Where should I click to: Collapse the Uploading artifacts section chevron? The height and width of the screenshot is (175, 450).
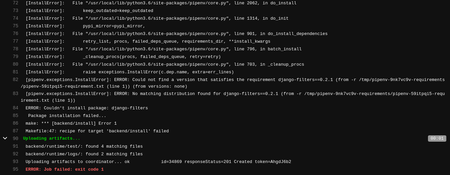click(5, 138)
